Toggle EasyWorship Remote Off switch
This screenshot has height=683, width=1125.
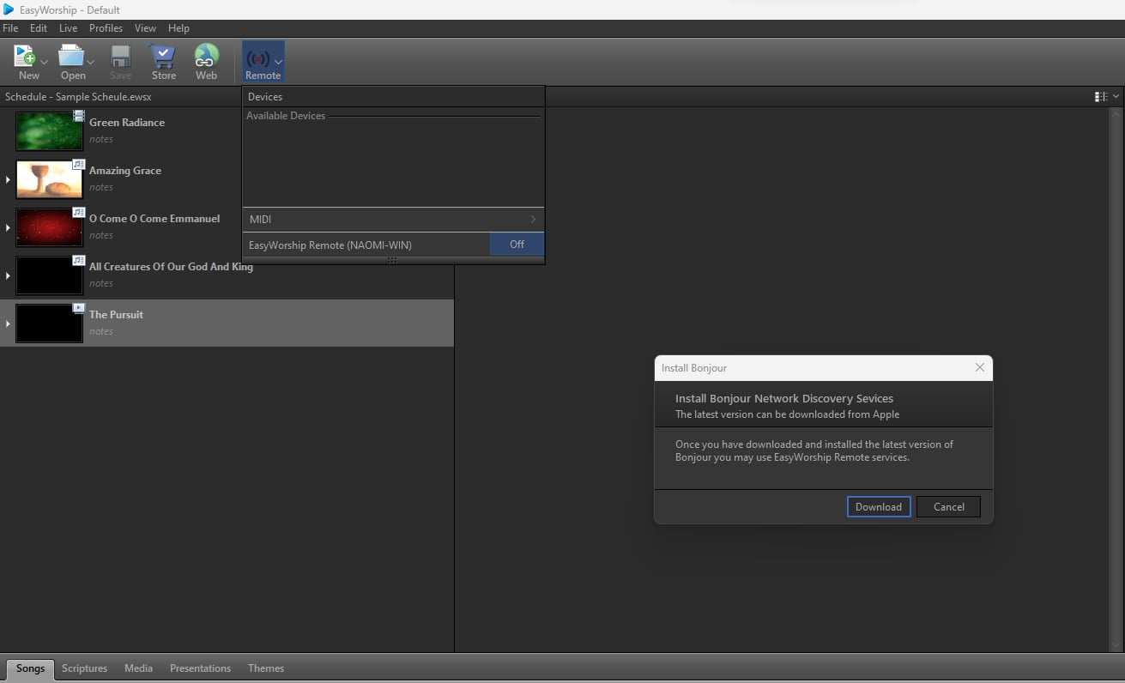(517, 245)
